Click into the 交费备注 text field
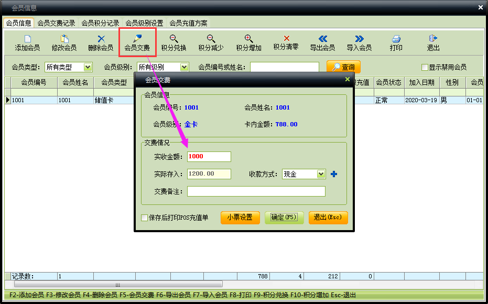The height and width of the screenshot is (304, 488). 256,191
